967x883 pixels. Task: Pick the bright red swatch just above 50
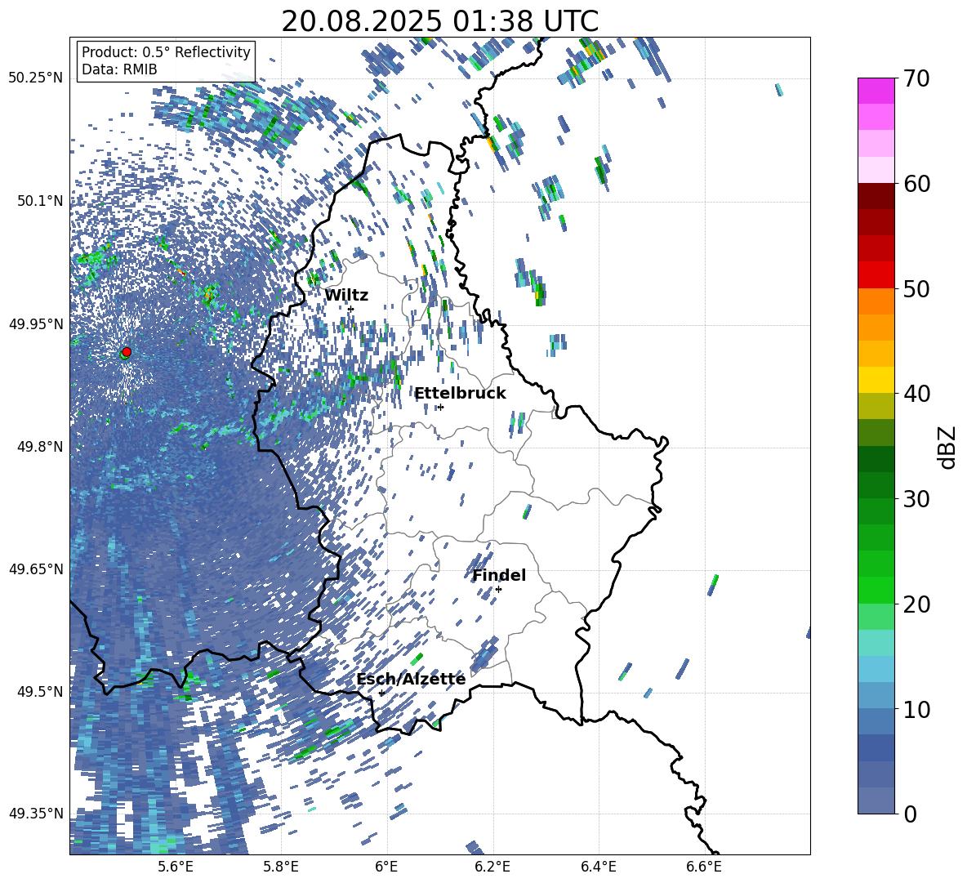(x=876, y=275)
